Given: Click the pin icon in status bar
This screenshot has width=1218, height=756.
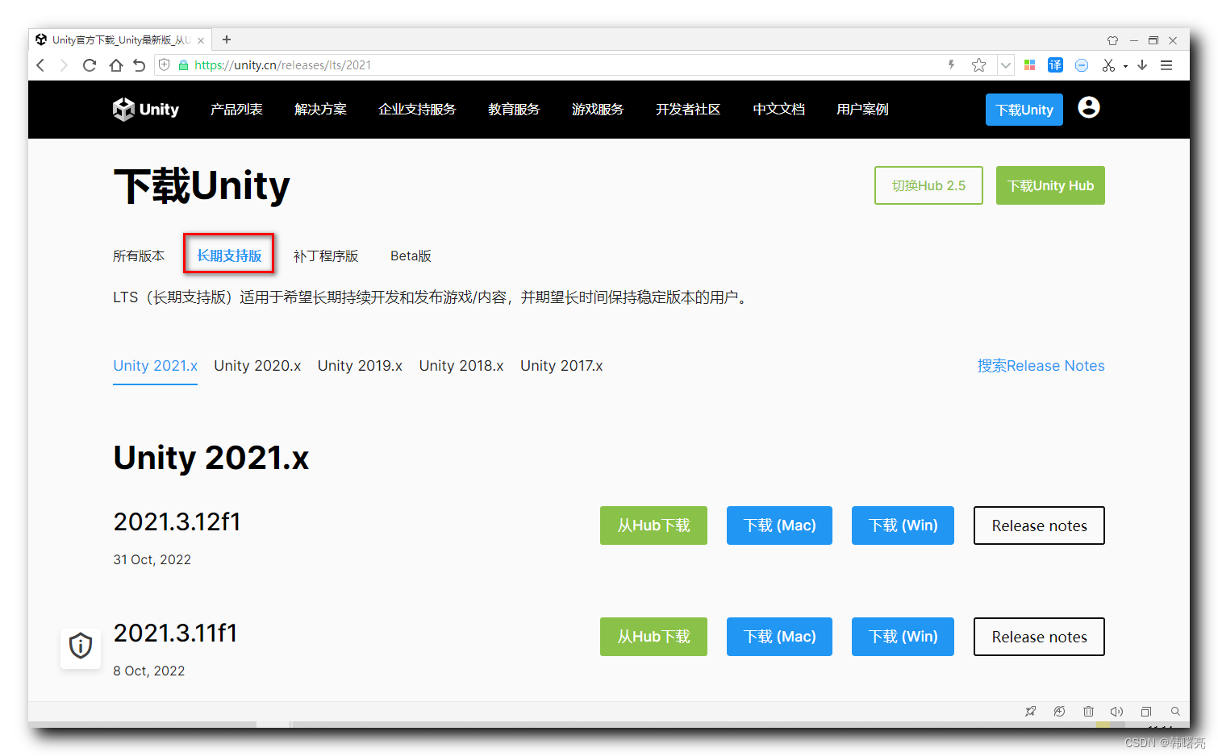Looking at the screenshot, I should pyautogui.click(x=1030, y=712).
